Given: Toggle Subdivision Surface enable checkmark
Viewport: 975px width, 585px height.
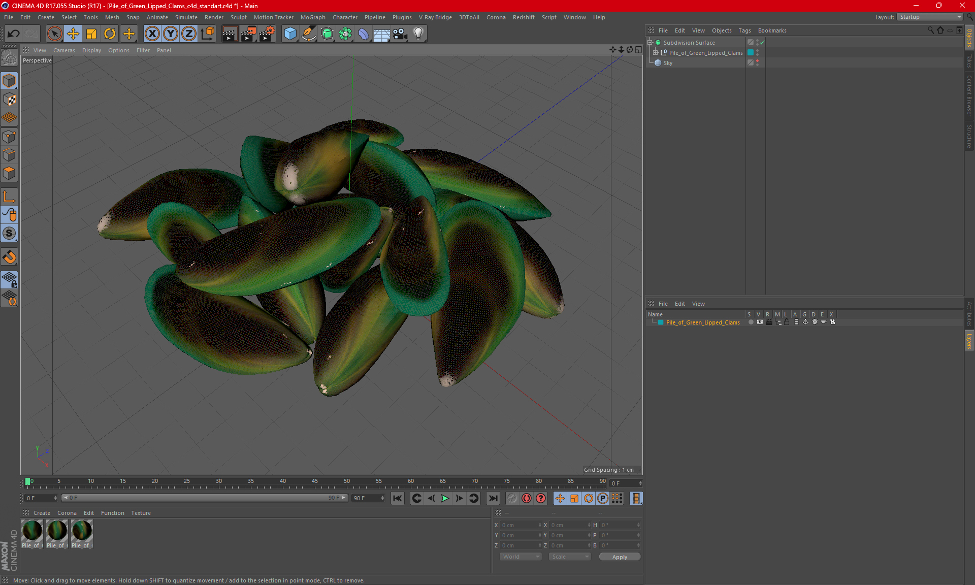Looking at the screenshot, I should (762, 43).
